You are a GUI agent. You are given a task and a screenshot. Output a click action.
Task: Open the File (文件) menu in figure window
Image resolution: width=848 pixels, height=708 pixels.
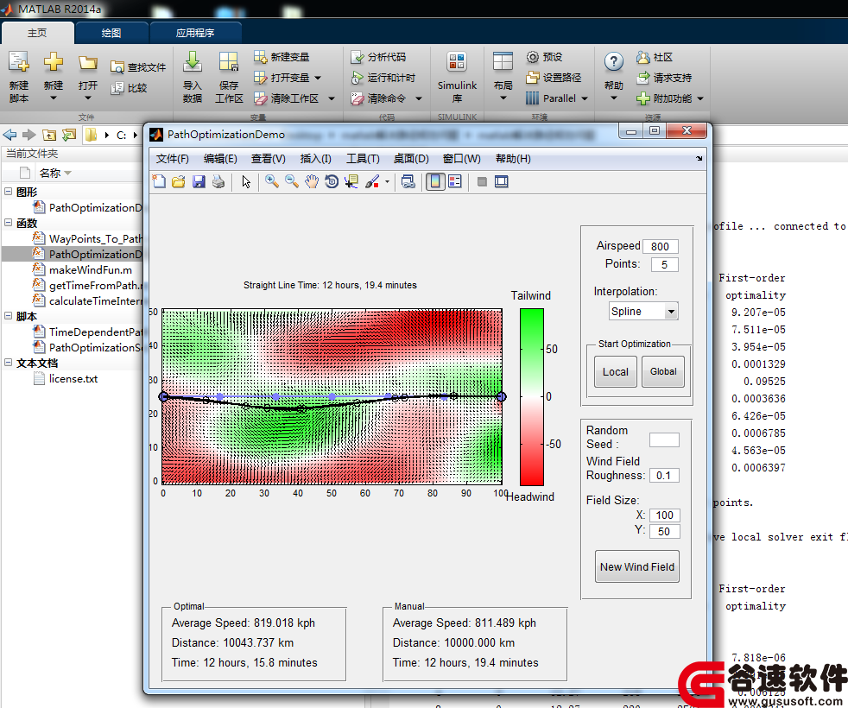[x=172, y=159]
